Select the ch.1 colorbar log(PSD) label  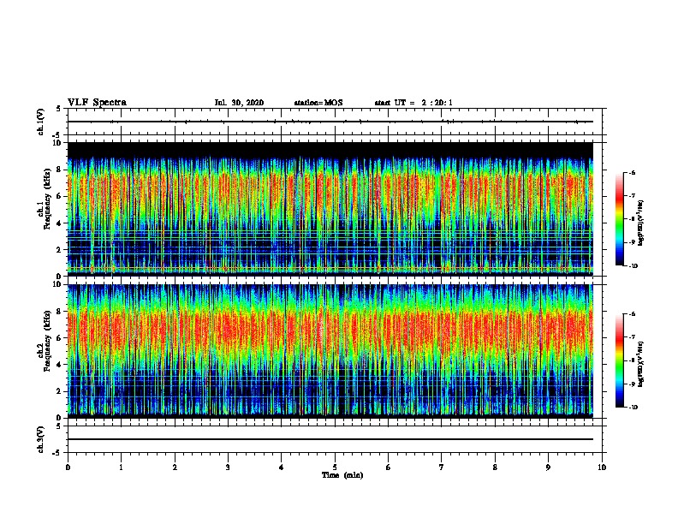pyautogui.click(x=640, y=223)
